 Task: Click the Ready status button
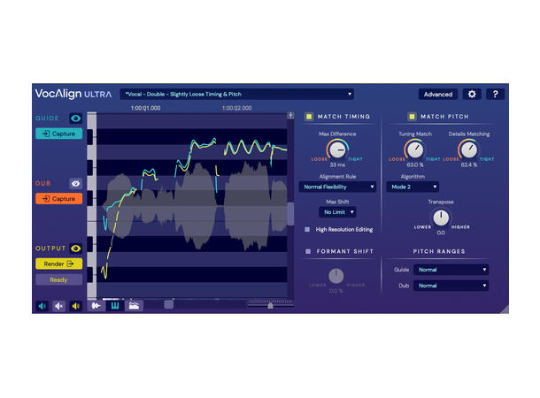[x=59, y=279]
